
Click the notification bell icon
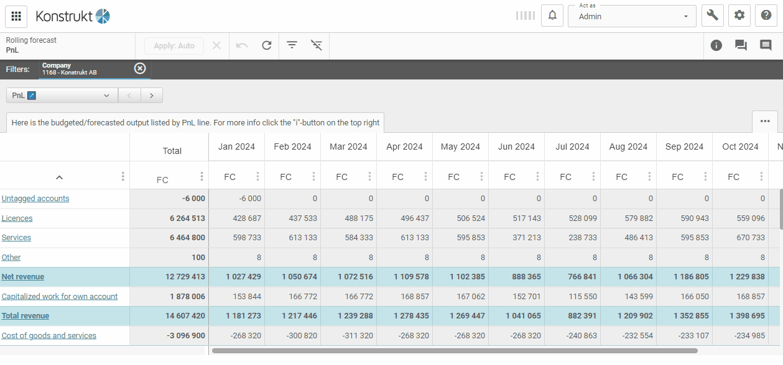pos(552,16)
